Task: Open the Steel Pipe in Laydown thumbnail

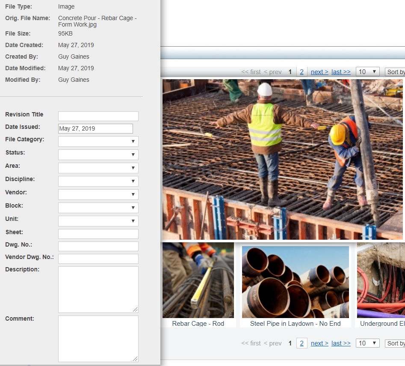Action: pyautogui.click(x=296, y=282)
